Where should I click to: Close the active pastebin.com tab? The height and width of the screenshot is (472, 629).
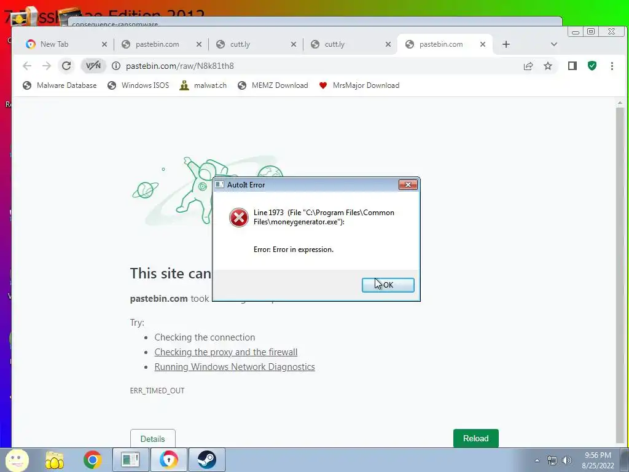tap(483, 44)
